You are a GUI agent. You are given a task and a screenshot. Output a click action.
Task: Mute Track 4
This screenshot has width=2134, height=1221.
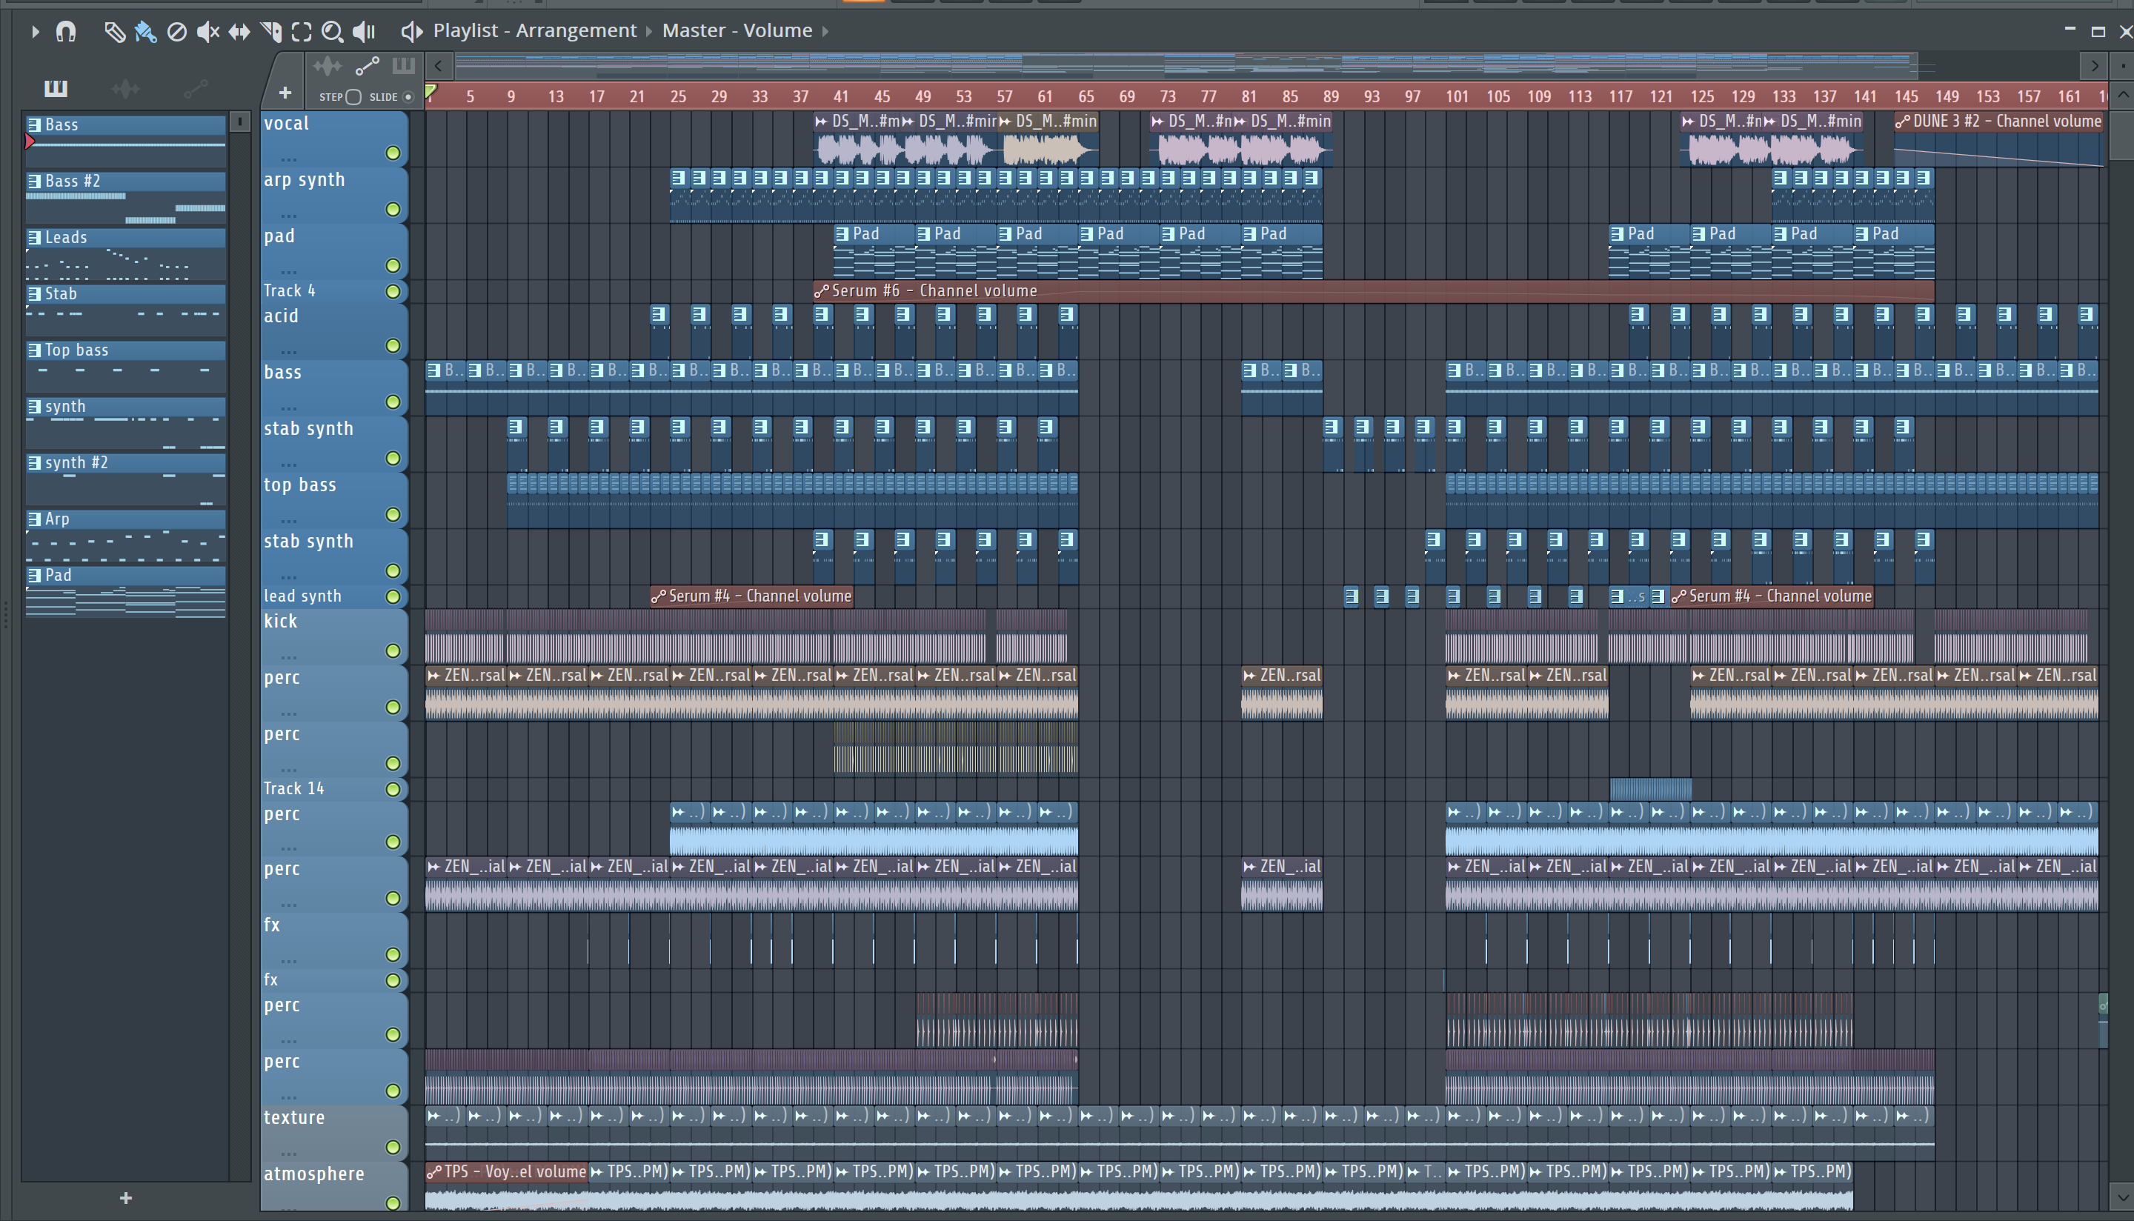coord(393,291)
